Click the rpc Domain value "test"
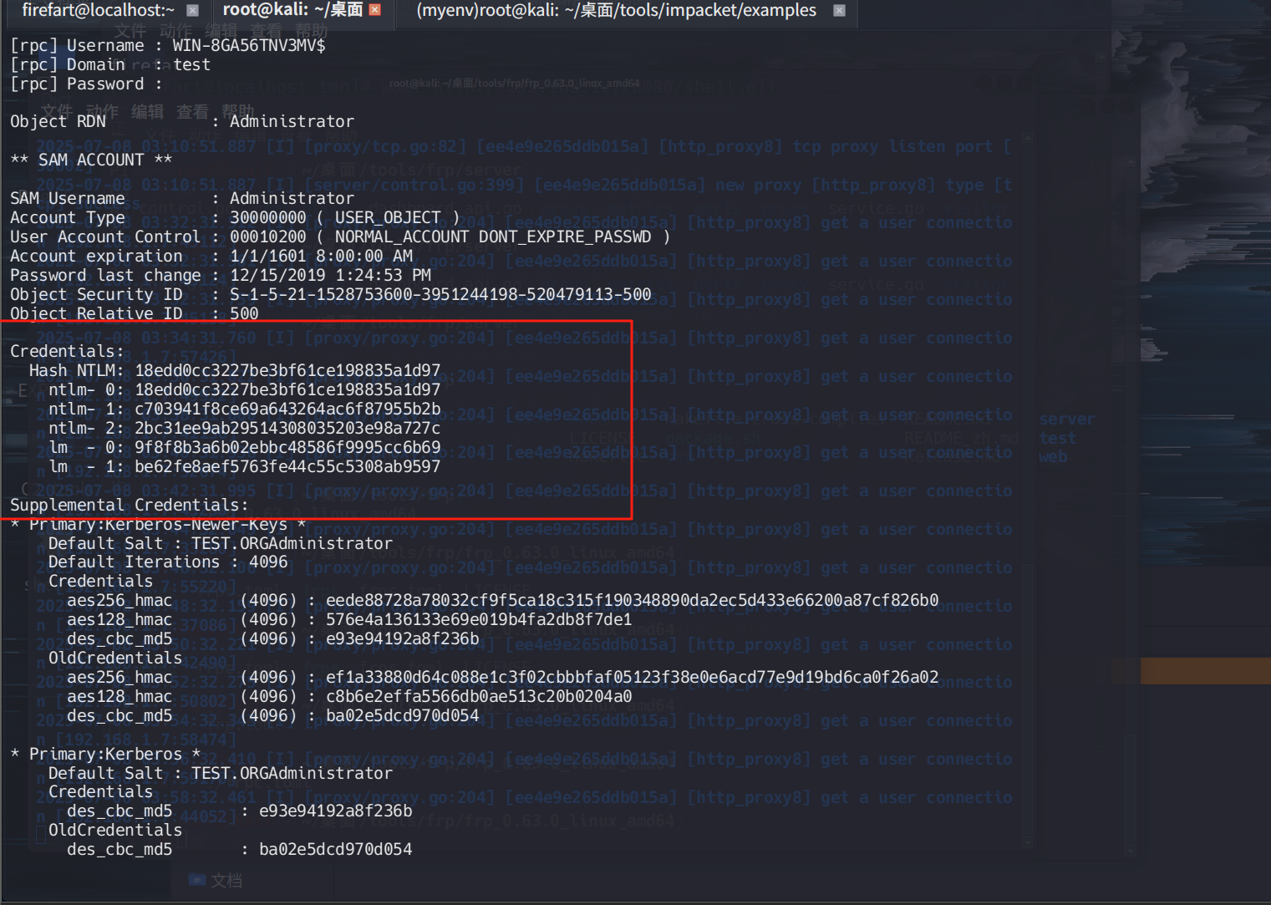This screenshot has width=1271, height=905. 191,64
